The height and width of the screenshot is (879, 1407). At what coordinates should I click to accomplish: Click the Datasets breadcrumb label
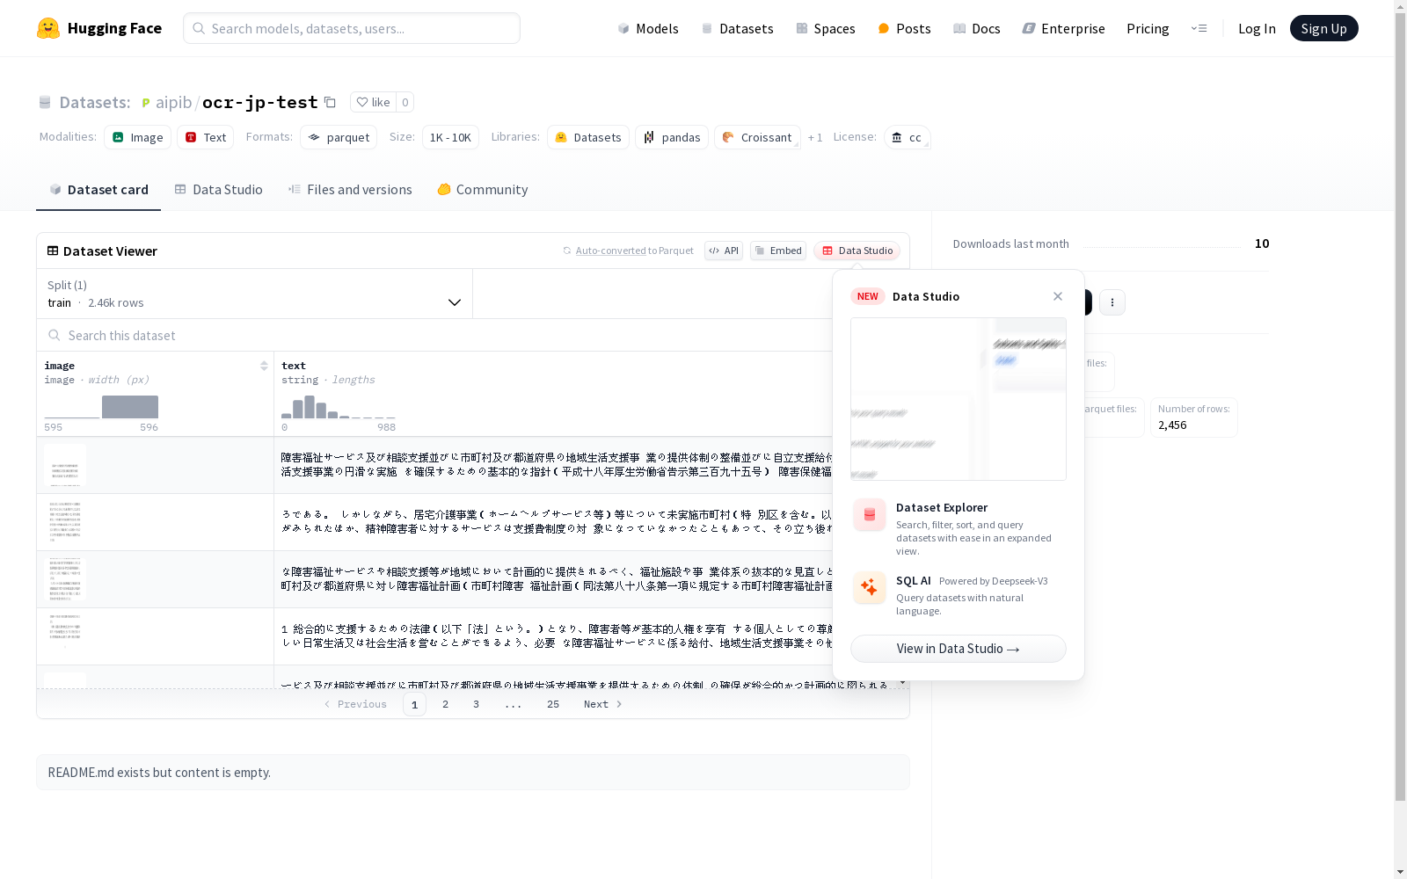tap(95, 102)
